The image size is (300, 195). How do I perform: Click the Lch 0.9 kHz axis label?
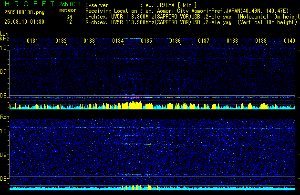3,72
